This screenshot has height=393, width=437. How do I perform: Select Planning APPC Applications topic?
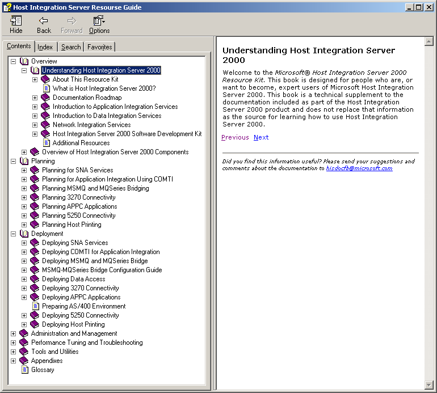click(79, 206)
